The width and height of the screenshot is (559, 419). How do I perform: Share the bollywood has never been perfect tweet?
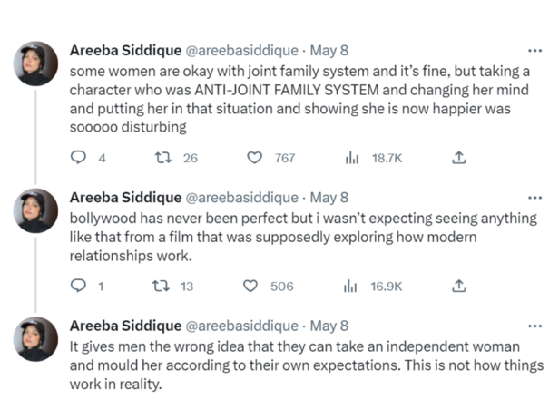(459, 286)
